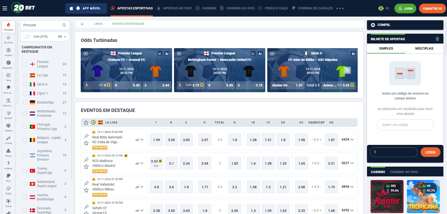Open live stream icon for Chelsea – Arsenal
This screenshot has width=447, height=214.
point(86,53)
